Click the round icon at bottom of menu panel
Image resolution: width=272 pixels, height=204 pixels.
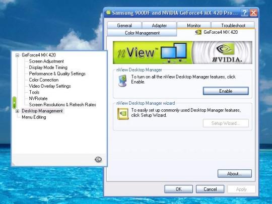98,159
